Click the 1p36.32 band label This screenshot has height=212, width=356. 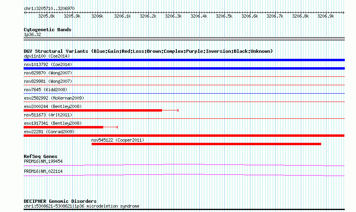[32, 34]
